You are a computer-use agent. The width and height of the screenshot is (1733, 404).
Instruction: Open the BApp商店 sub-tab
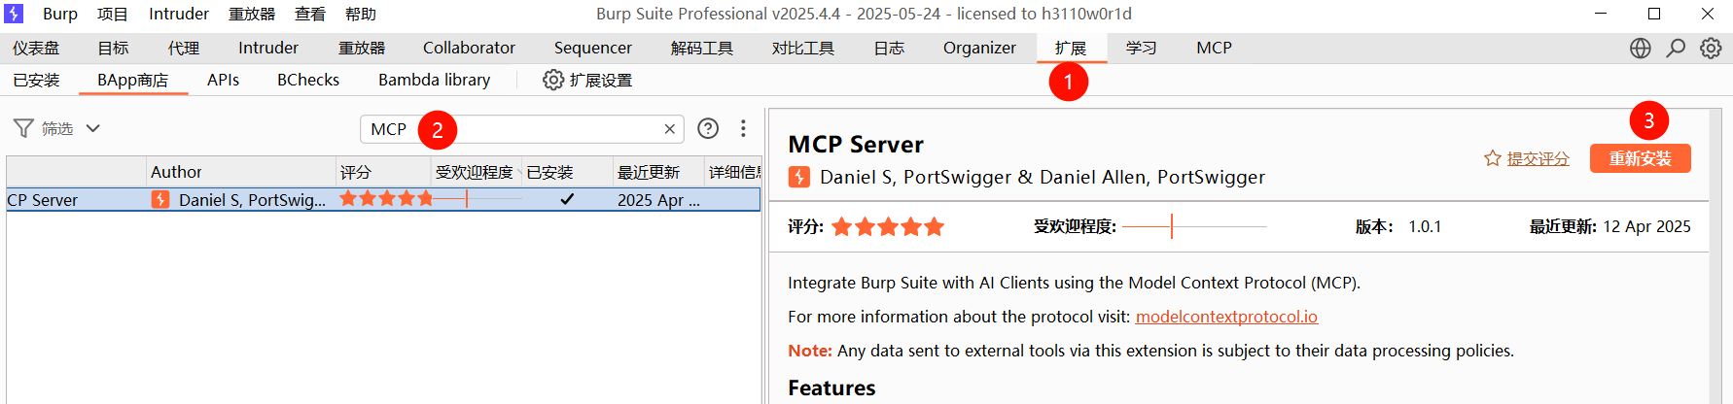(x=133, y=80)
